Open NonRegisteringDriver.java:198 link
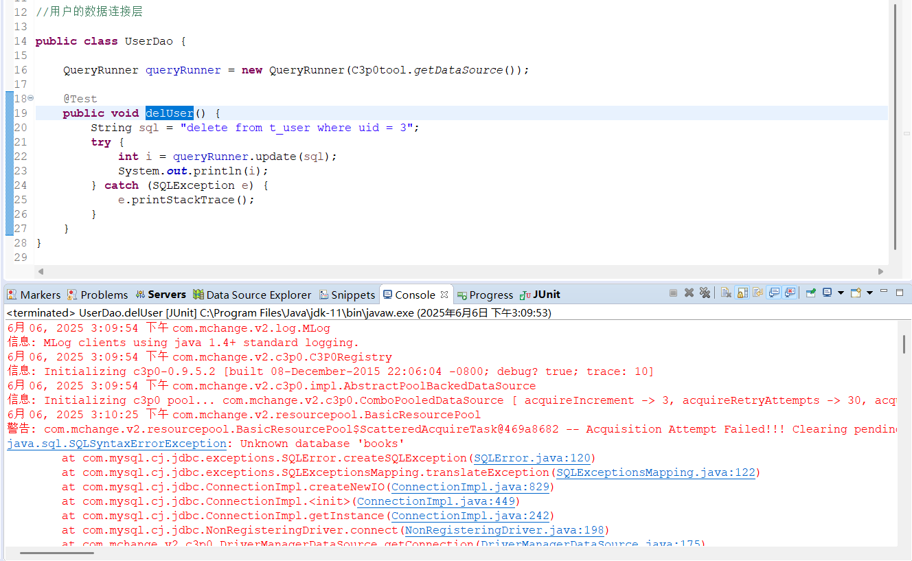 (x=505, y=530)
